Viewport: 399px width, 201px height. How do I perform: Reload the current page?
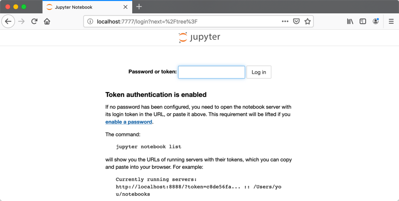[x=34, y=21]
